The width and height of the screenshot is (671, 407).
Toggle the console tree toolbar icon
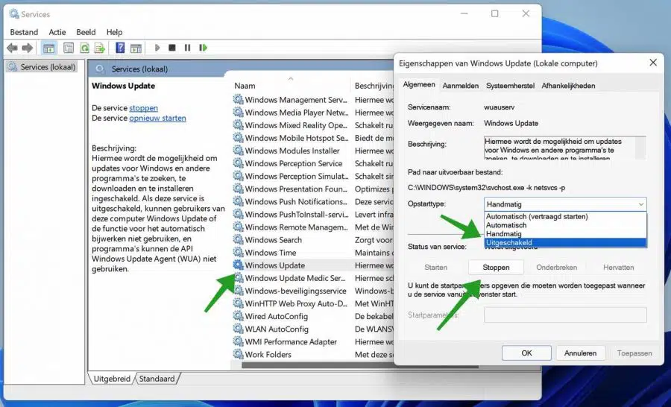pos(48,48)
